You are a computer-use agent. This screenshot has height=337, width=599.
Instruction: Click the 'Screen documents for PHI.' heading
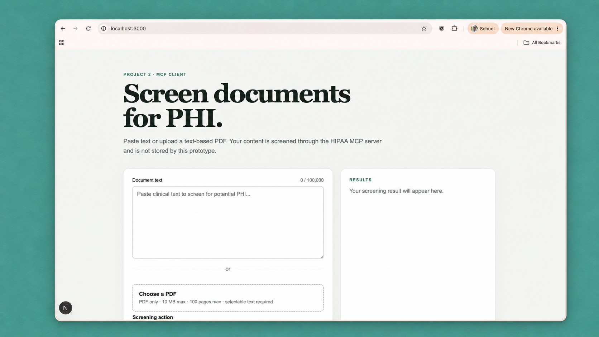click(237, 106)
